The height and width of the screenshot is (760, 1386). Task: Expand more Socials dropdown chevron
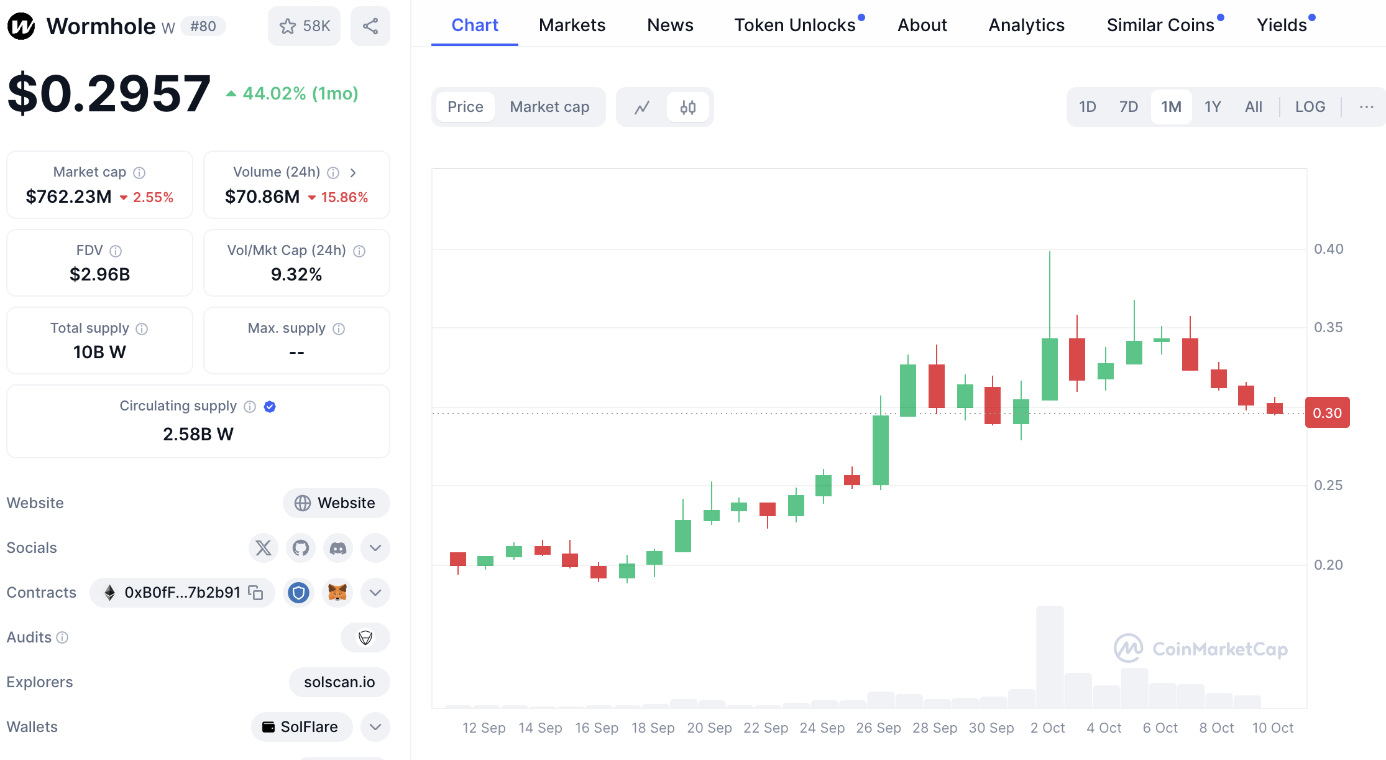pos(375,548)
